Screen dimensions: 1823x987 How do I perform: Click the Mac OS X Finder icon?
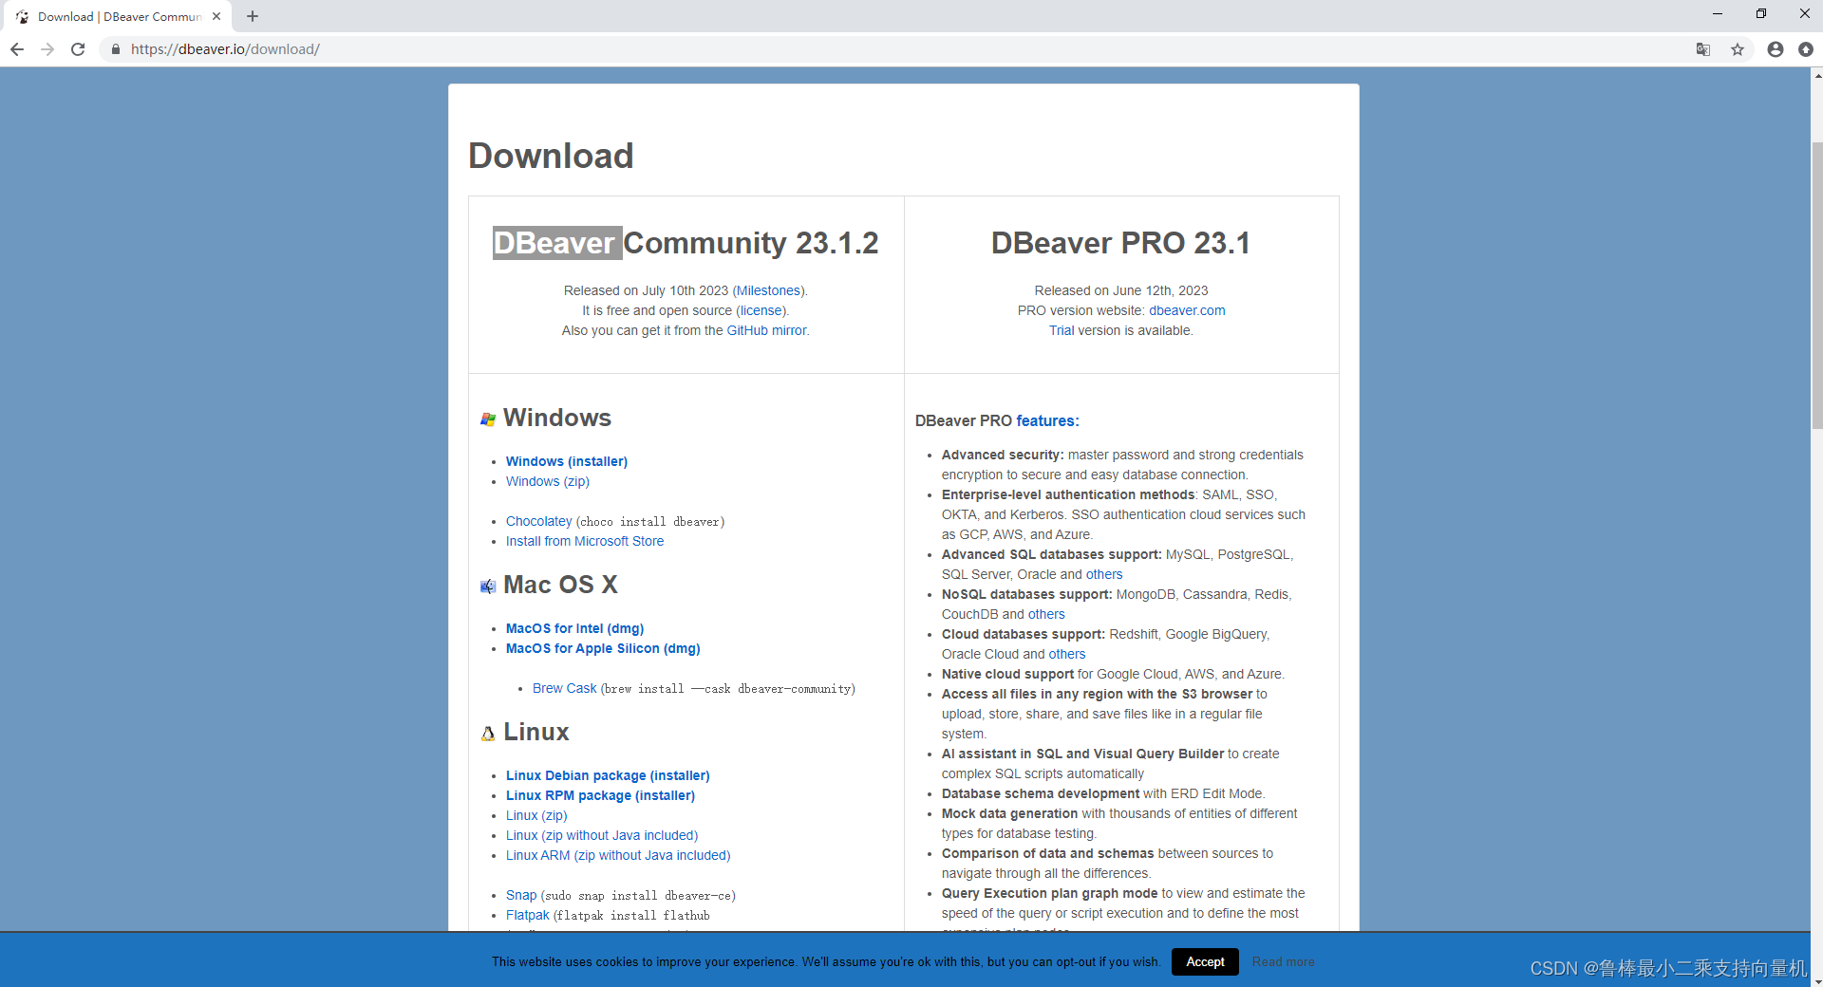coord(488,587)
